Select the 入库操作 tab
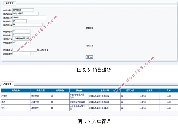 pyautogui.click(x=7, y=84)
